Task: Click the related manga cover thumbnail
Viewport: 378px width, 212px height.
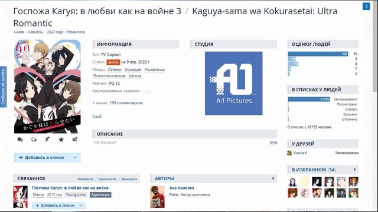Action: (x=21, y=197)
